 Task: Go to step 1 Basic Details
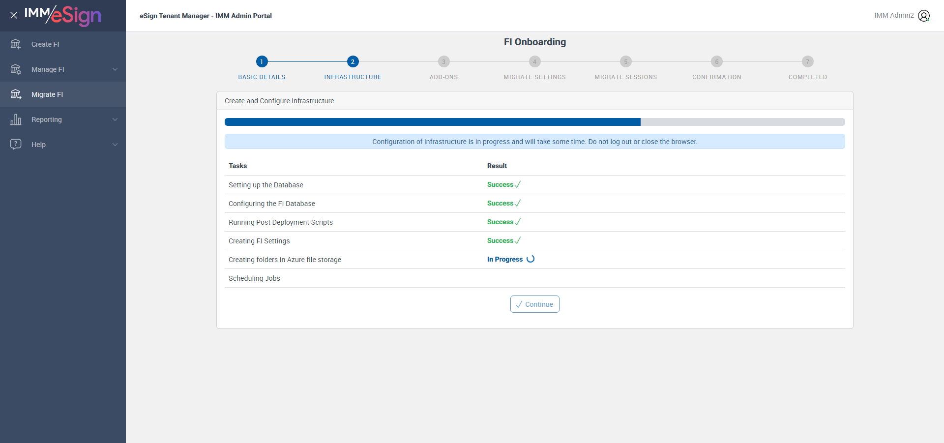pyautogui.click(x=262, y=61)
